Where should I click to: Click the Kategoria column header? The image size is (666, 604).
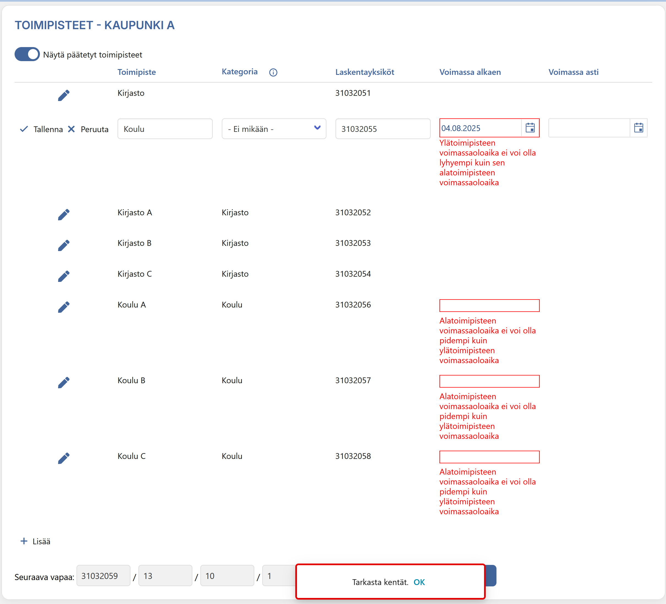pos(239,72)
